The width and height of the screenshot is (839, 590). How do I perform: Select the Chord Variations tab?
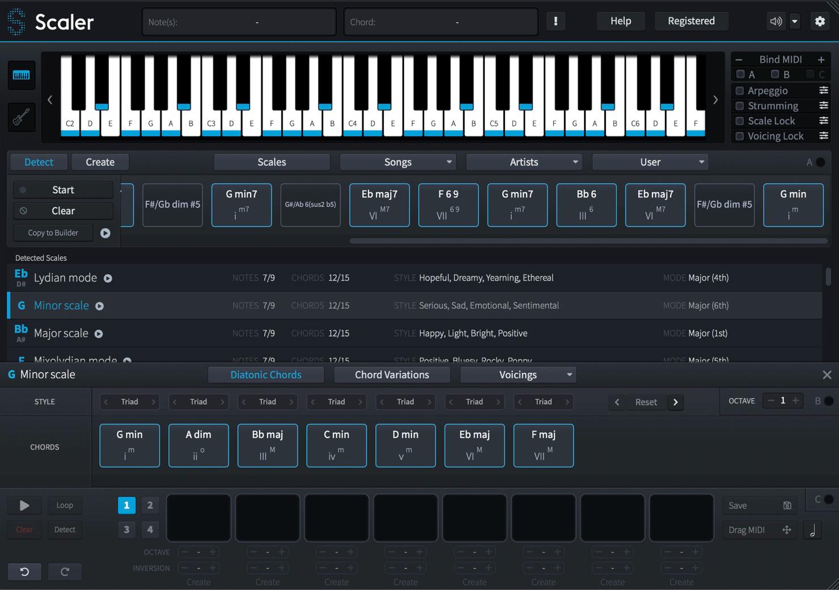(x=392, y=375)
